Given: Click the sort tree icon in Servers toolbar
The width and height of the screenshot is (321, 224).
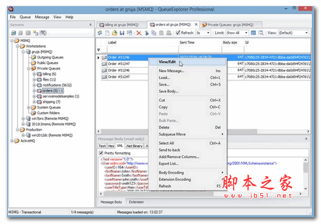Looking at the screenshot, I should tap(43, 33).
